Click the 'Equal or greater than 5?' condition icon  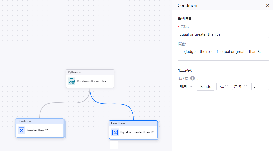(x=115, y=132)
